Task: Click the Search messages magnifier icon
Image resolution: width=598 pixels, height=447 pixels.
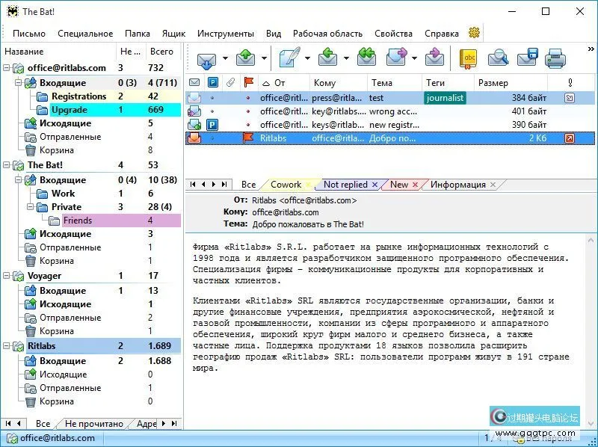Action: [x=499, y=58]
